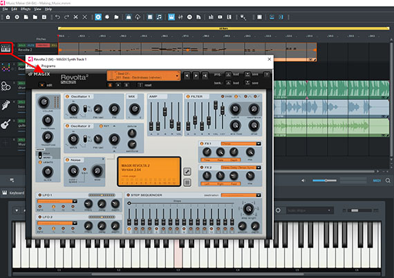The image size is (394, 278).
Task: Toggle LFO 2 power button
Action: (x=39, y=217)
